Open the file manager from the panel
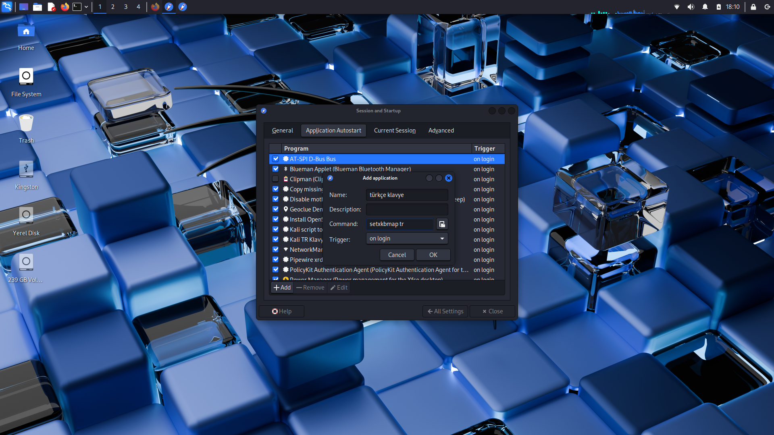Image resolution: width=774 pixels, height=435 pixels. 37,7
